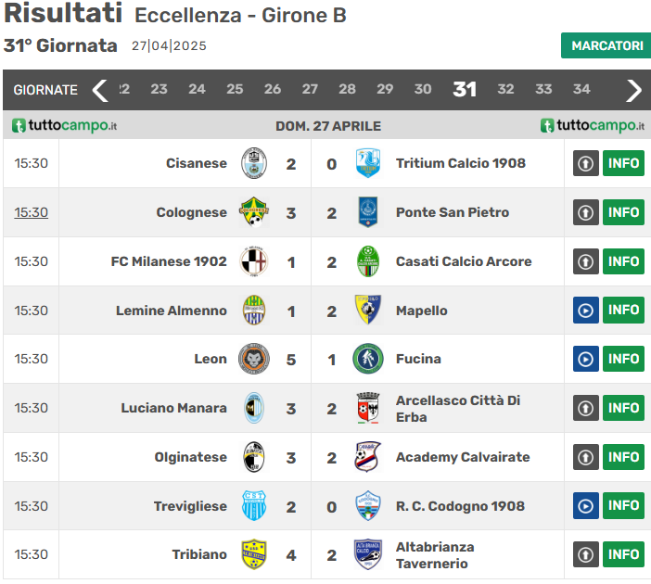This screenshot has width=651, height=584.
Task: Click Tritium Calcio 1908 team link
Action: point(460,163)
